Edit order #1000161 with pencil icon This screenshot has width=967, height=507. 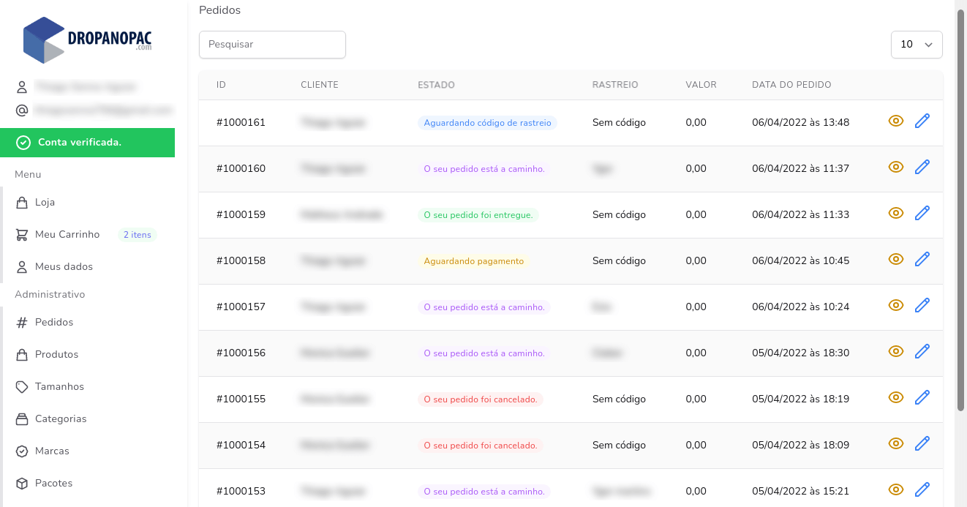[922, 121]
